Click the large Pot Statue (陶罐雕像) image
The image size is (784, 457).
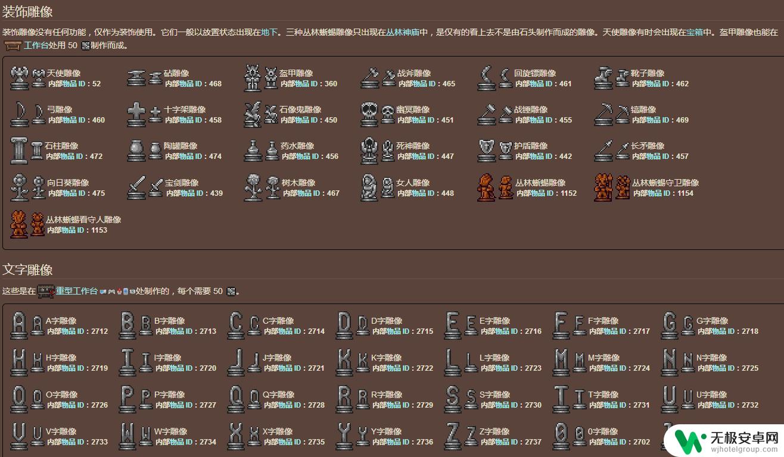tap(136, 151)
